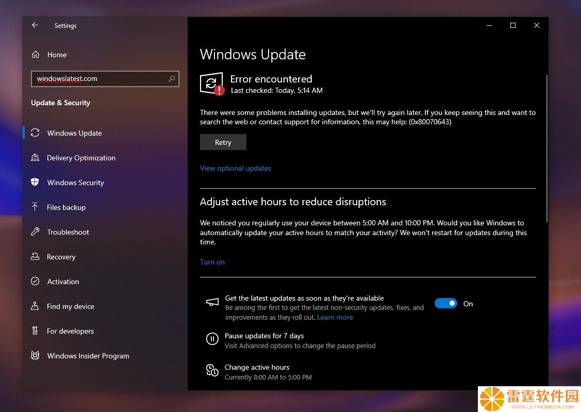Open Windows Insider Program page

pos(88,356)
